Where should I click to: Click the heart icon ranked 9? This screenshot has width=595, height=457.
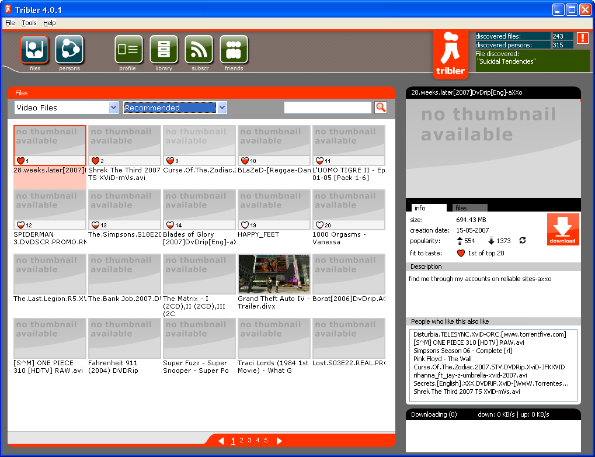pos(171,161)
